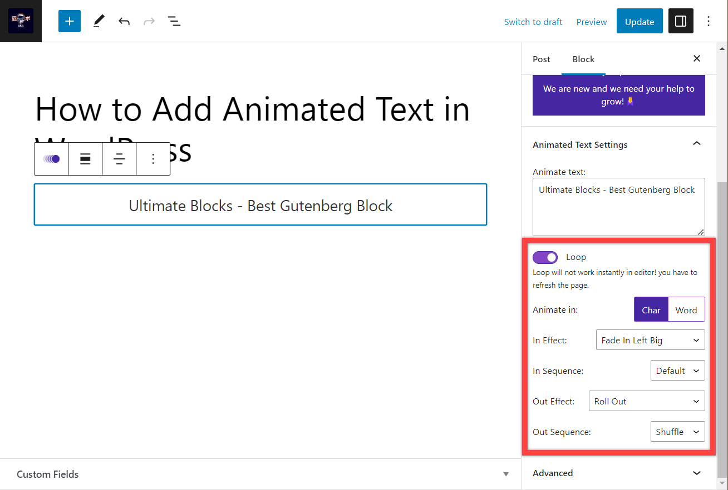The width and height of the screenshot is (728, 490).
Task: Click the 'Animate in:' label
Action: (555, 309)
